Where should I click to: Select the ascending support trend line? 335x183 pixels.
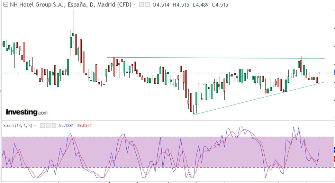[259, 98]
